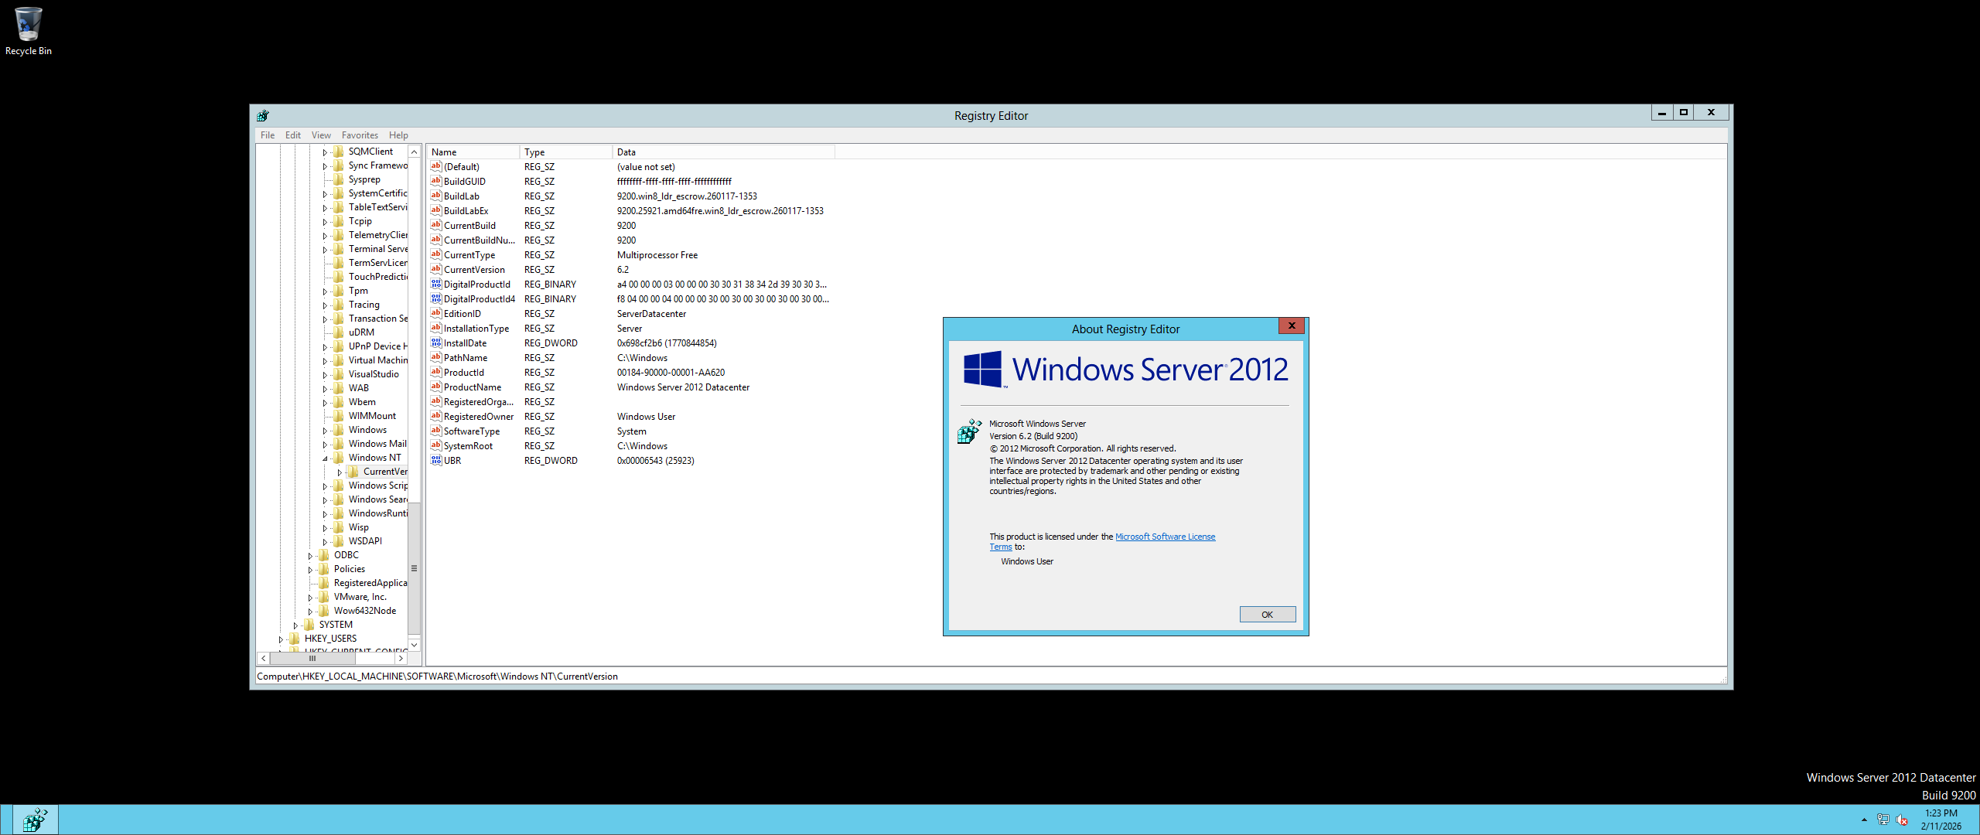Click the ProductName string value icon
This screenshot has width=1980, height=835.
click(436, 387)
